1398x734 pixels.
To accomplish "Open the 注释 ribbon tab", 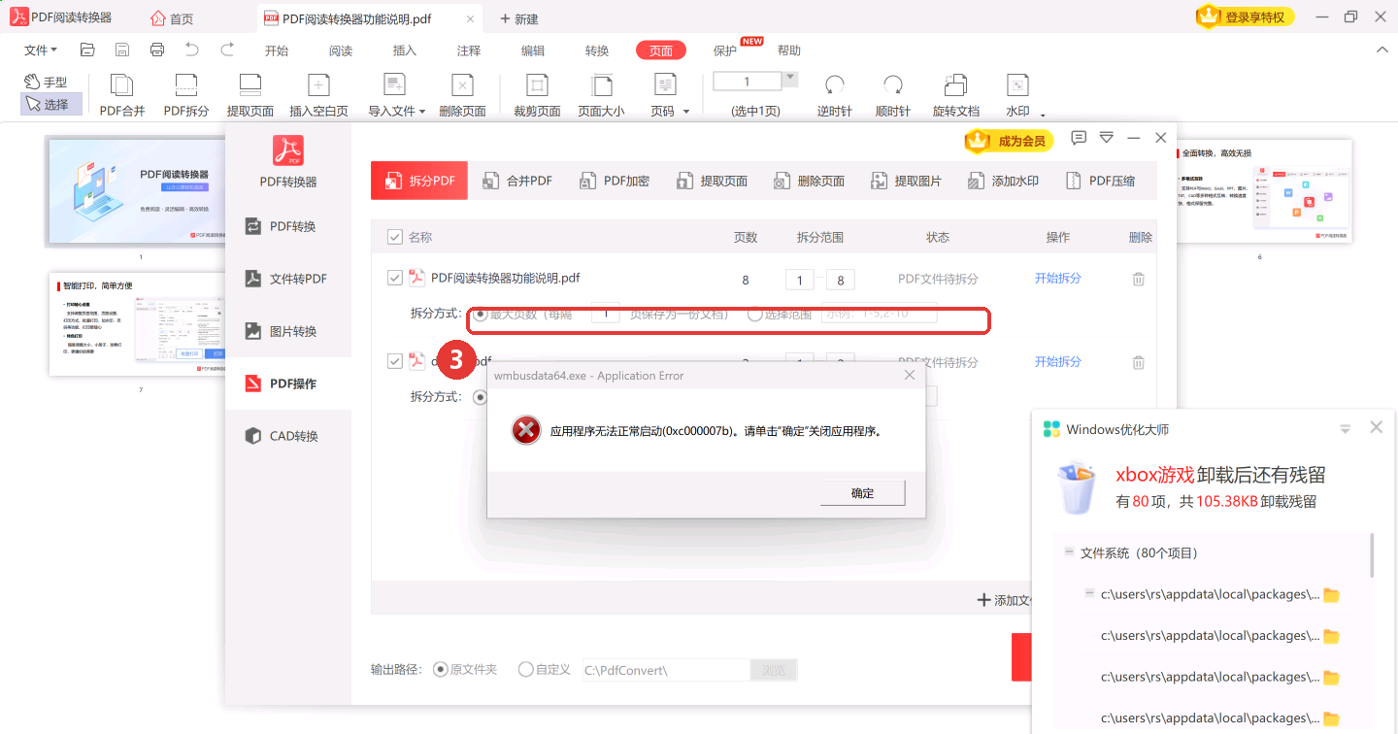I will (469, 50).
